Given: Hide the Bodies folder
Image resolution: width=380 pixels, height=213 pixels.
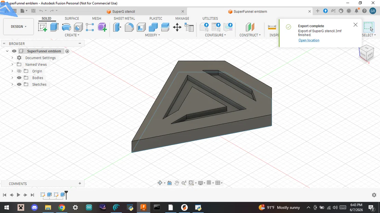Looking at the screenshot, I should 19,78.
